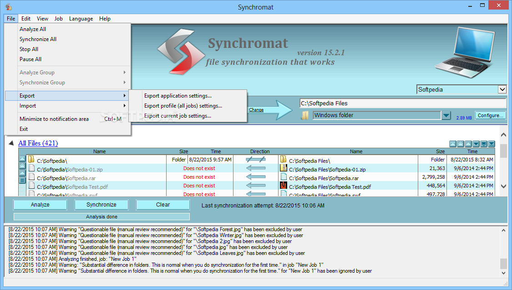Click the Analysis done progress bar
This screenshot has width=512, height=290.
(x=101, y=217)
